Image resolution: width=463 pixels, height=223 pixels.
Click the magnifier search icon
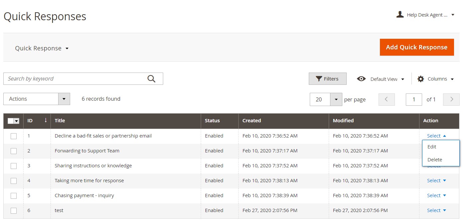click(x=151, y=79)
